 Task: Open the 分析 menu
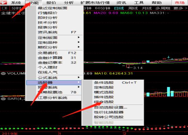tap(69, 3)
